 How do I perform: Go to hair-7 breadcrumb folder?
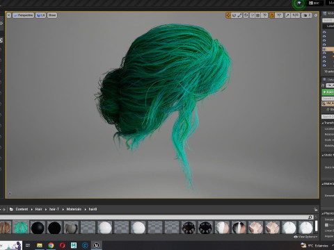[54, 209]
